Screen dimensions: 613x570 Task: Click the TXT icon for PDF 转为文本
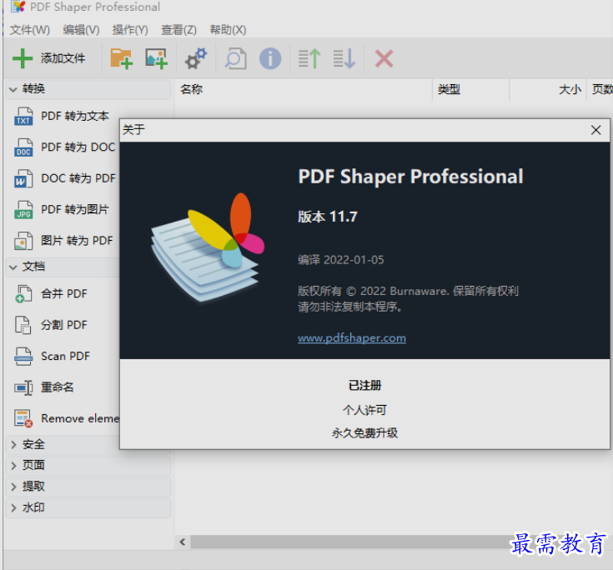23,116
